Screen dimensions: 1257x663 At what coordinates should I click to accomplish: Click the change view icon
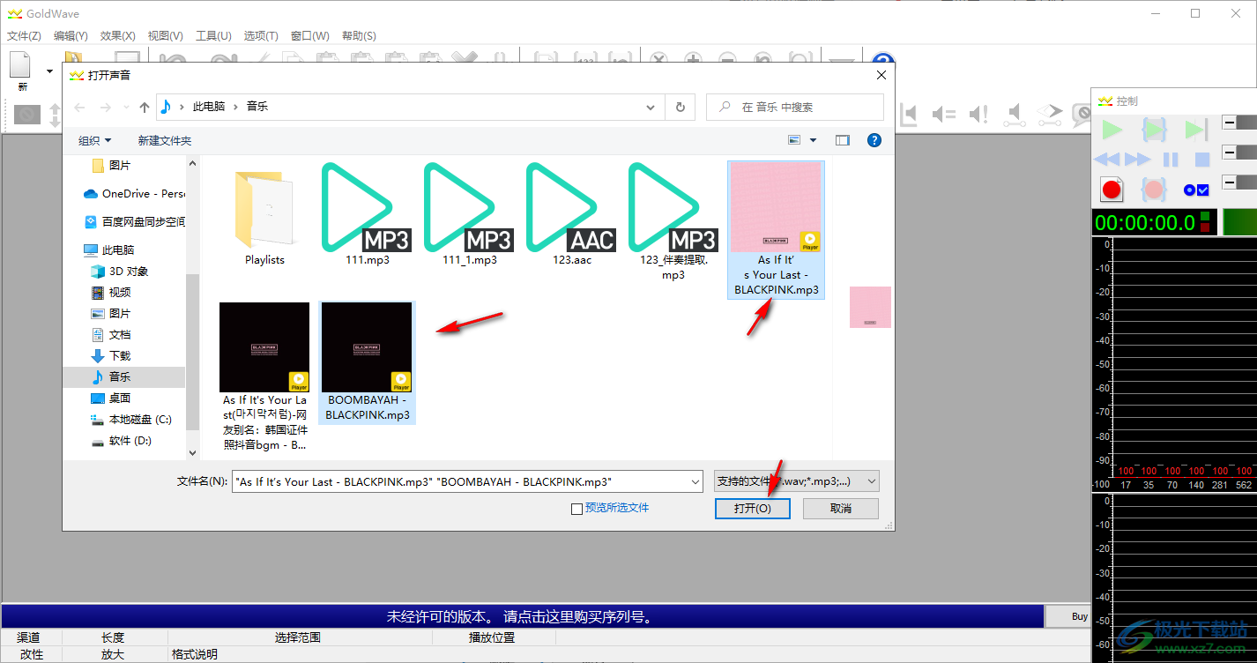pyautogui.click(x=794, y=140)
